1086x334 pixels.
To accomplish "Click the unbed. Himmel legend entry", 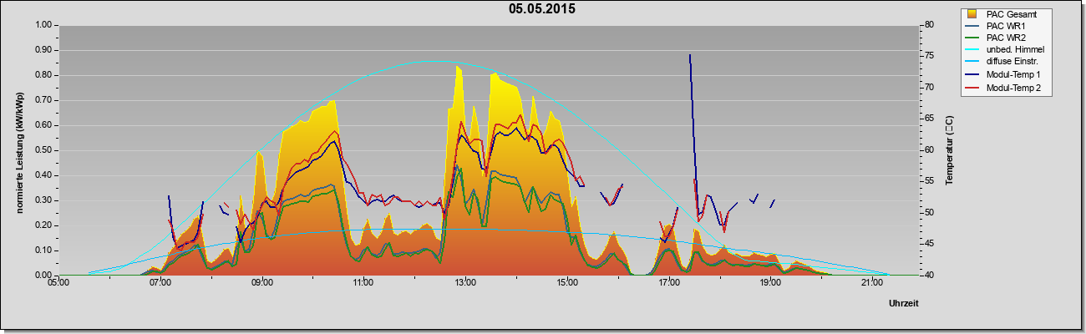I will 1005,50.
